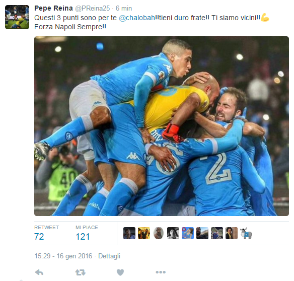This screenshot has width=294, height=281.
Task: Open Pepe Reina's profile avatar
Action: pyautogui.click(x=17, y=17)
